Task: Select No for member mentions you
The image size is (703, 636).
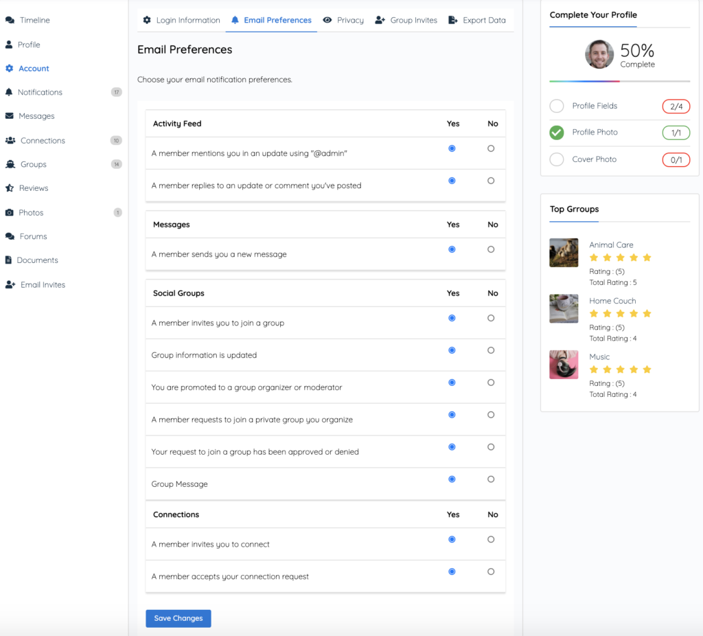Action: coord(491,148)
